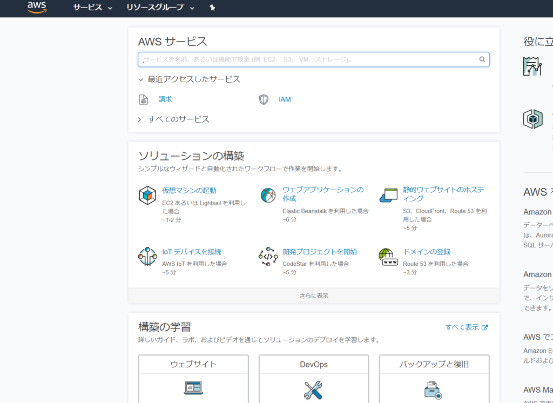The image size is (553, 403).
Task: Open the ウェブアプリケーションの作成 link
Action: click(x=323, y=194)
